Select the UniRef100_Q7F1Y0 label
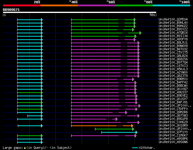 (x=173, y=132)
